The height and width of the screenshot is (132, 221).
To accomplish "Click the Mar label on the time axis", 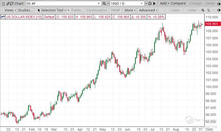I will [x=54, y=129].
